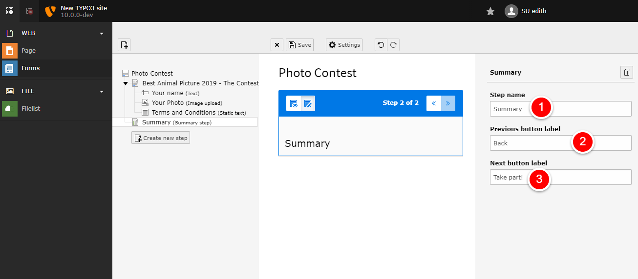The height and width of the screenshot is (279, 638).
Task: Click the bookmarks star icon
Action: 490,11
